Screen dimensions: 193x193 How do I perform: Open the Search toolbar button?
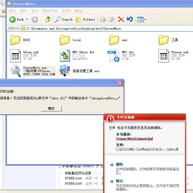[x=64, y=19]
